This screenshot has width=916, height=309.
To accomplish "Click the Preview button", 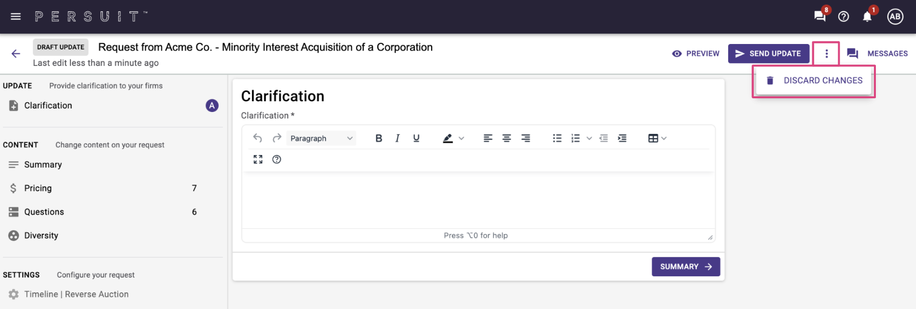I will pyautogui.click(x=696, y=54).
